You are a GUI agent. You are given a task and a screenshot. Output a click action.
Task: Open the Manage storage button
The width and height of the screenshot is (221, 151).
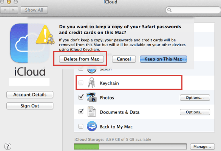pos(202,146)
